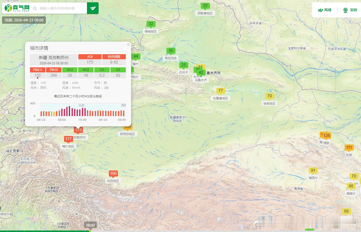Image resolution: width=361 pixels, height=232 pixels.
Task: Click the 最近及未来二十四小时AQI变化曲线 chart title
Action: [78, 96]
